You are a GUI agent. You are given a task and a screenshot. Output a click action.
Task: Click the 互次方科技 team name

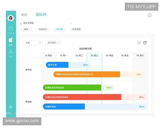tap(28, 23)
